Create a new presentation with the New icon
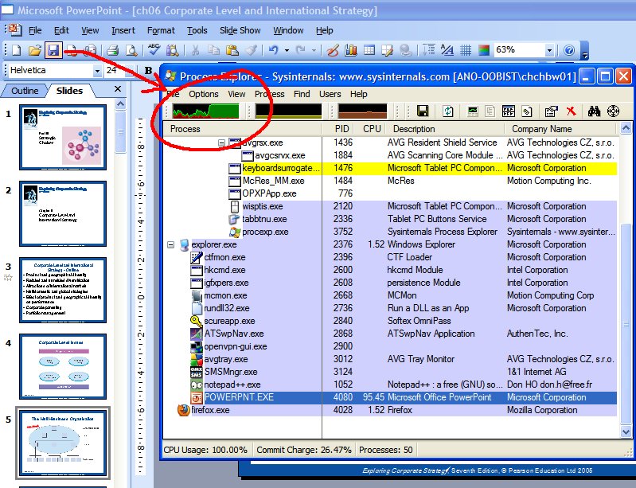636x488 pixels. pyautogui.click(x=16, y=50)
